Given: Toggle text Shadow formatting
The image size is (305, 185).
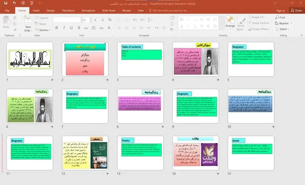Looking at the screenshot, I should [x=79, y=28].
